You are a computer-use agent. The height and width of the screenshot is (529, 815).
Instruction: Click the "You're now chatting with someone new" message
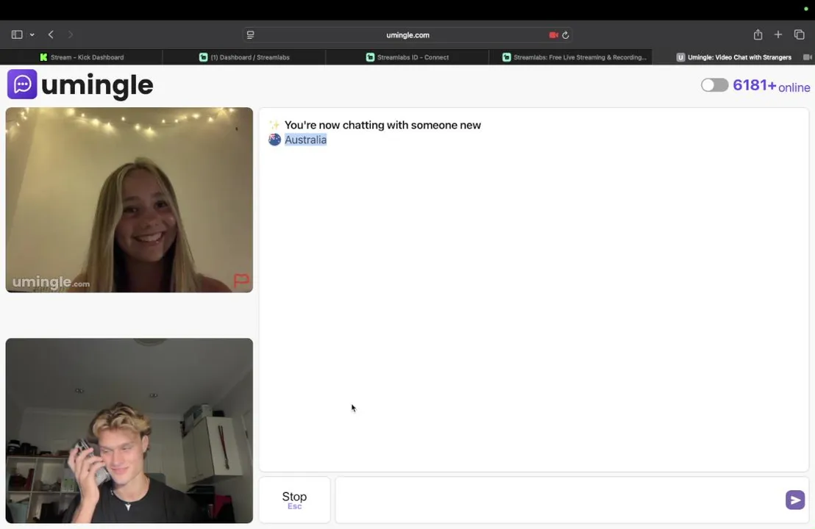point(382,125)
